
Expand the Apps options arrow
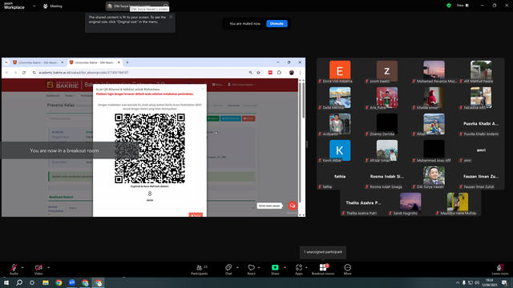[306, 267]
